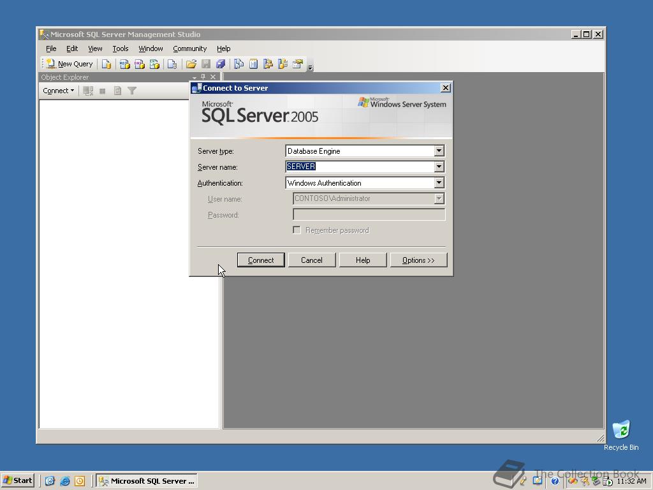The image size is (653, 490).
Task: Click the Save All icon
Action: [220, 64]
